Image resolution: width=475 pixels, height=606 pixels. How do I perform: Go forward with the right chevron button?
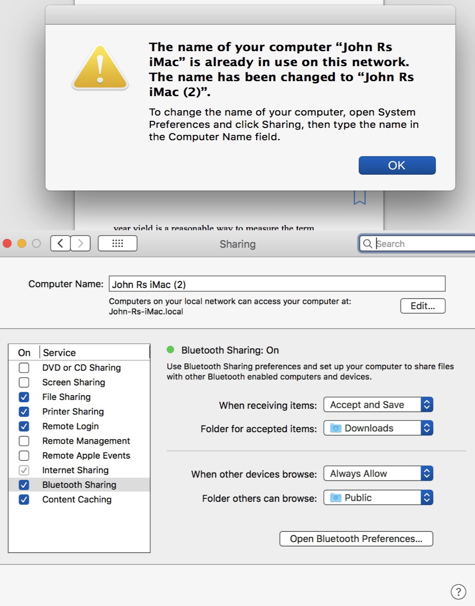coord(80,243)
